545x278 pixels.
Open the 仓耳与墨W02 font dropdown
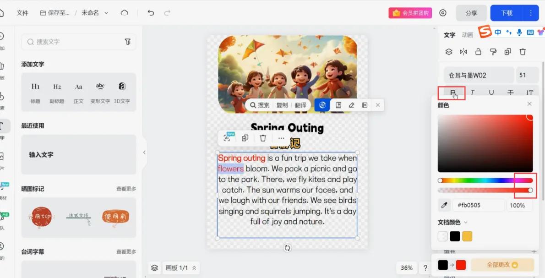click(479, 75)
